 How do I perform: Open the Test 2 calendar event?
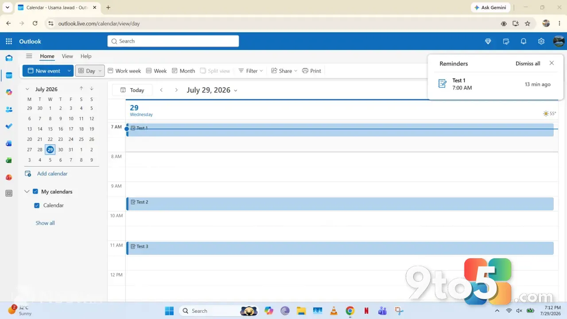340,204
